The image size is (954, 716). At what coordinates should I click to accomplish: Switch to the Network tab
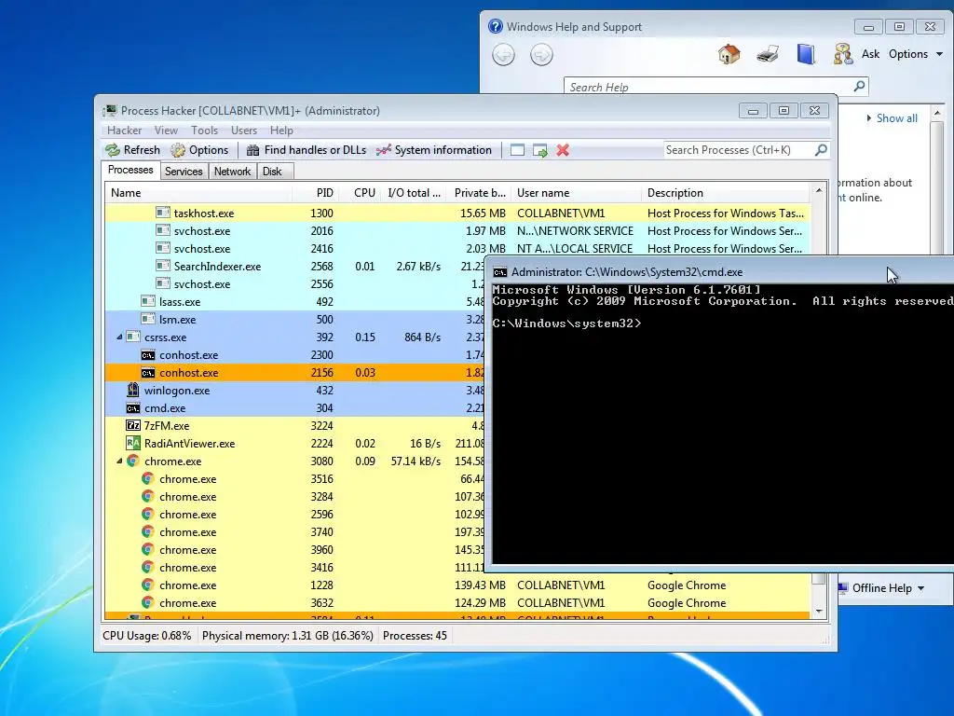(232, 172)
